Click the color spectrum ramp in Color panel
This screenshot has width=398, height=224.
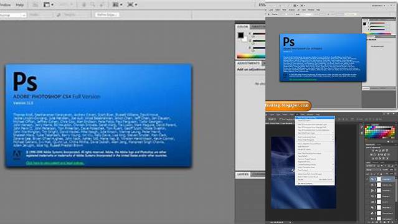[x=251, y=56]
